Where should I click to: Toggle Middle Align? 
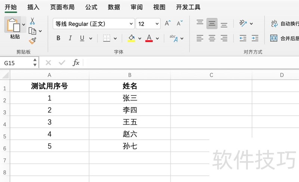[x=212, y=23]
